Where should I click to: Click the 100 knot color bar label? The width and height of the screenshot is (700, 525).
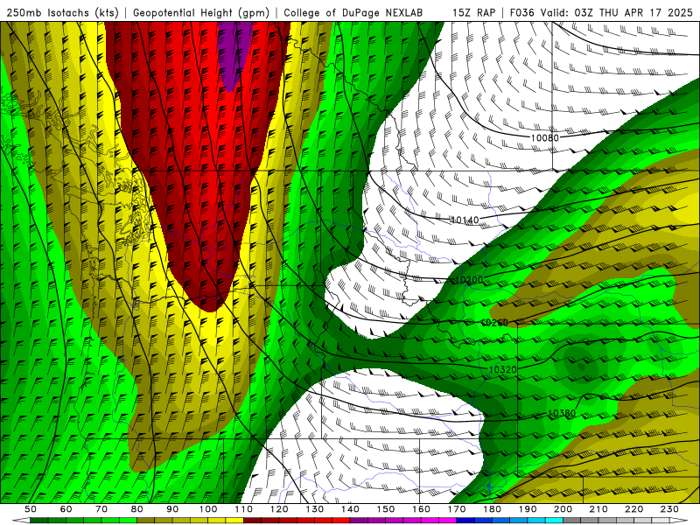(208, 509)
